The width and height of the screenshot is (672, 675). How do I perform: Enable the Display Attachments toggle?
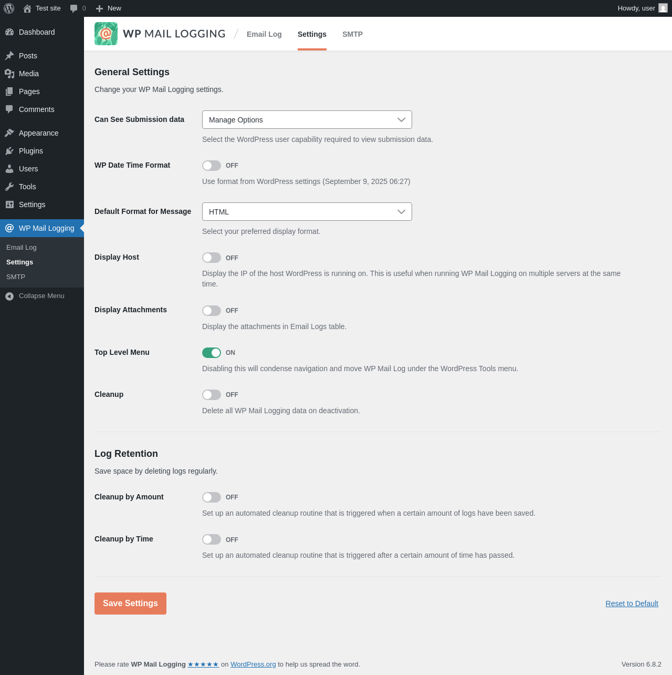pos(212,311)
